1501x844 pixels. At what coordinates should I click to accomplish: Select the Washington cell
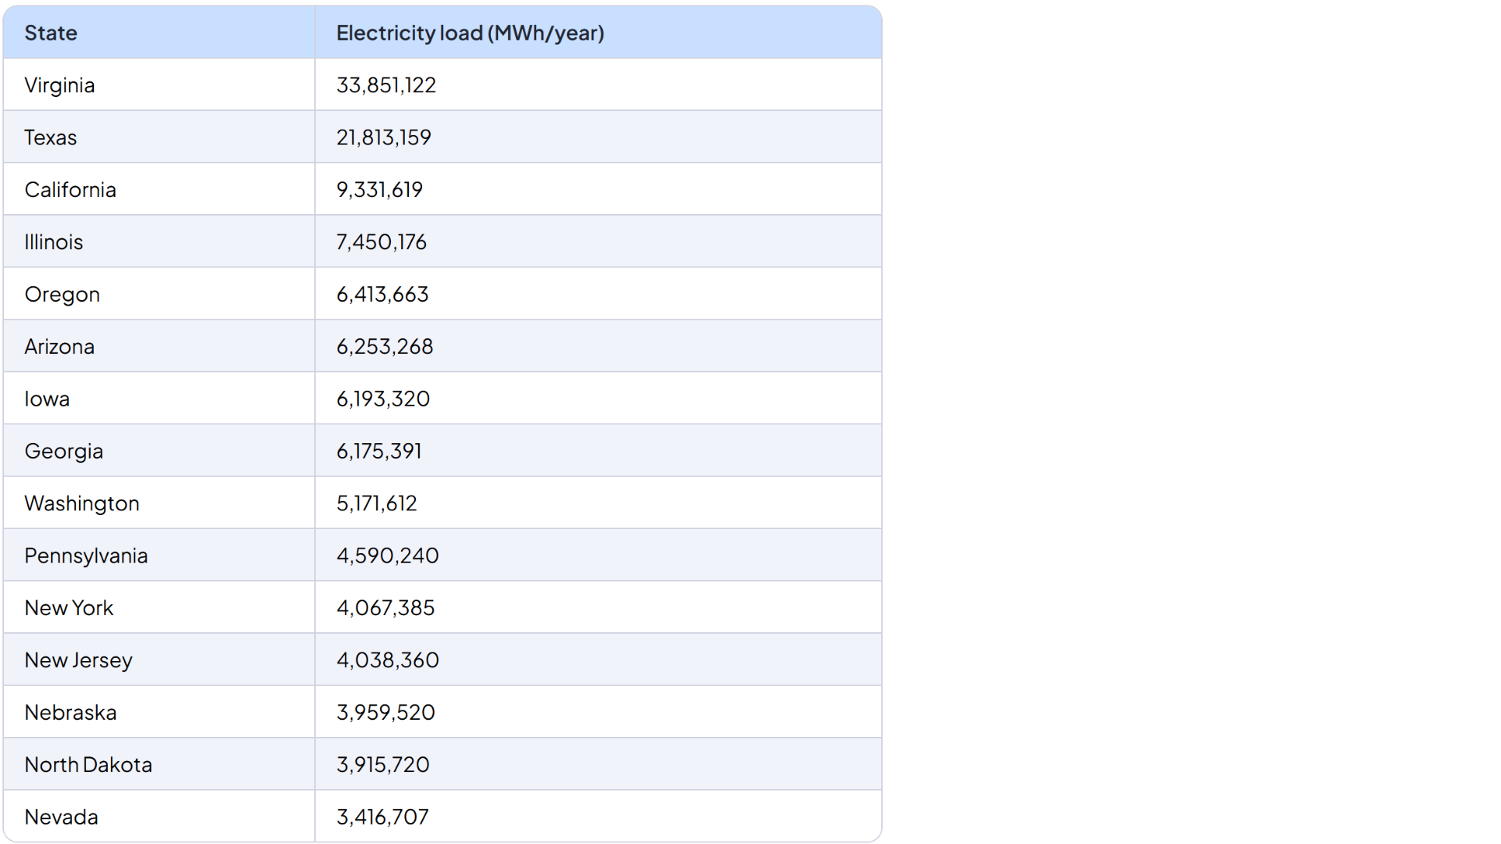(x=82, y=504)
